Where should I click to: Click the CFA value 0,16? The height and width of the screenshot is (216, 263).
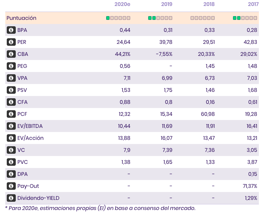point(210,102)
